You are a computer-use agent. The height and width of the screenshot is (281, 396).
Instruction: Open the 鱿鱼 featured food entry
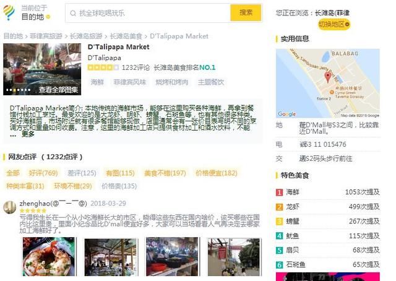coord(293,236)
